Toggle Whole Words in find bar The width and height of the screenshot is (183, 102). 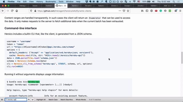click(81, 99)
